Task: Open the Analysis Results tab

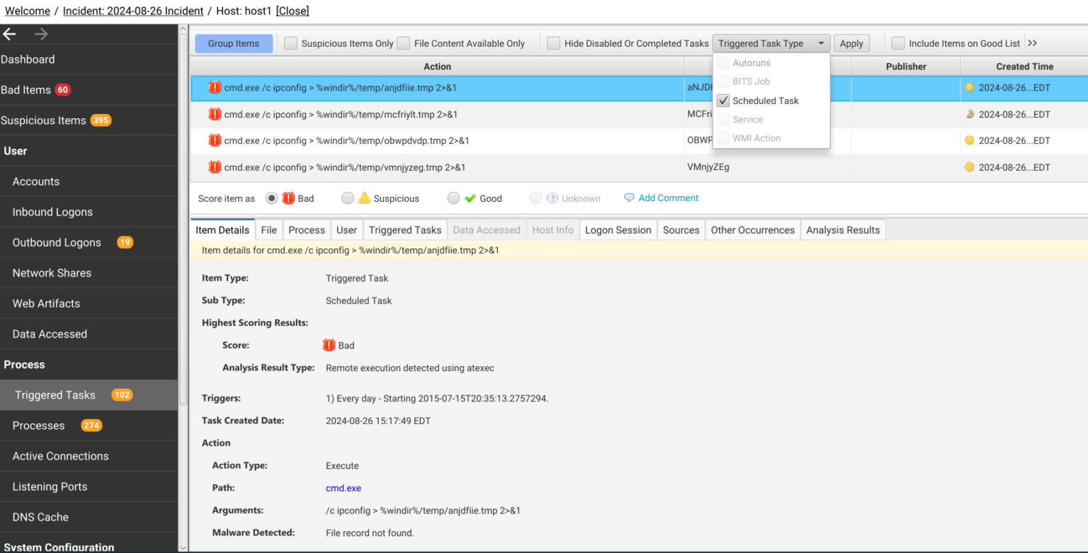Action: coord(842,229)
